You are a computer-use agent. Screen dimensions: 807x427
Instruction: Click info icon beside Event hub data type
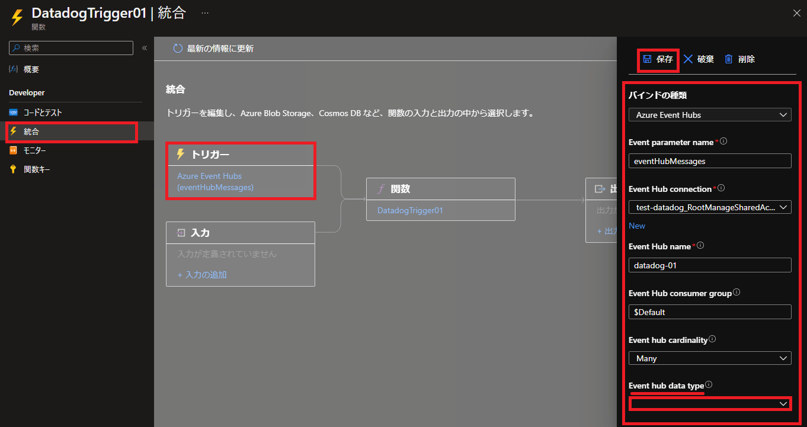[709, 385]
